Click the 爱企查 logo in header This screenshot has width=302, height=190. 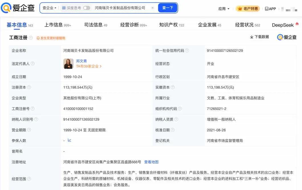pos(18,8)
